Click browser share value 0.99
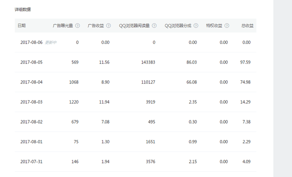The height and width of the screenshot is (177, 292). (193, 142)
